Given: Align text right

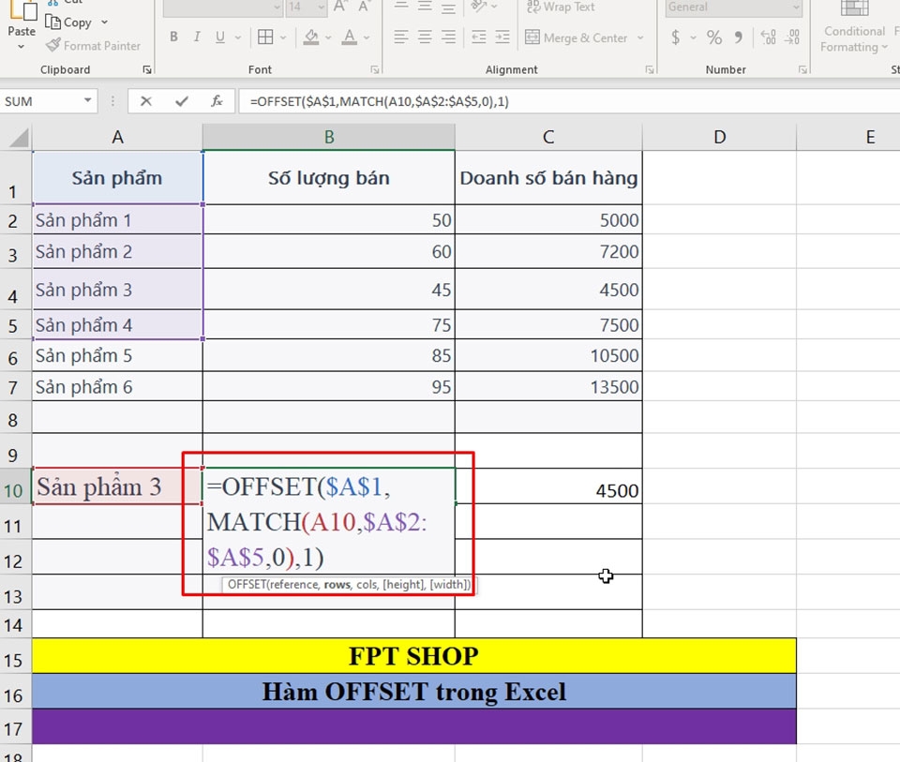Looking at the screenshot, I should click(x=448, y=37).
